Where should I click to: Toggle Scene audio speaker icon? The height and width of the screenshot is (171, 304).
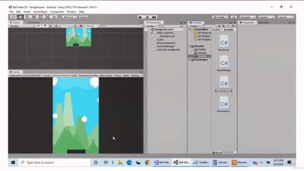click(x=50, y=26)
